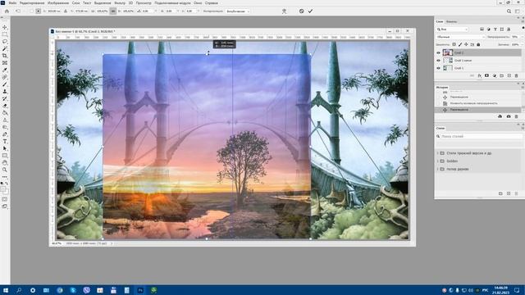The height and width of the screenshot is (295, 525).
Task: Toggle reference point checkbox in options bar
Action: pos(31,11)
